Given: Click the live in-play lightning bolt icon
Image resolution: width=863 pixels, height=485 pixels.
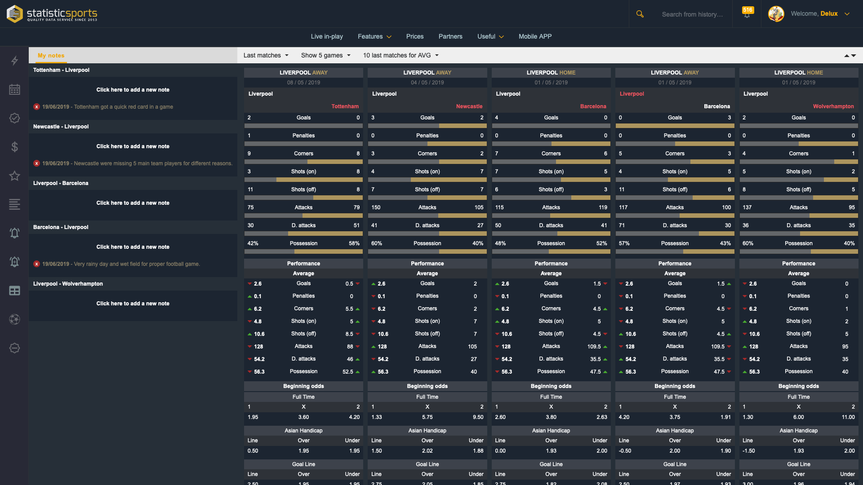Looking at the screenshot, I should pyautogui.click(x=14, y=60).
